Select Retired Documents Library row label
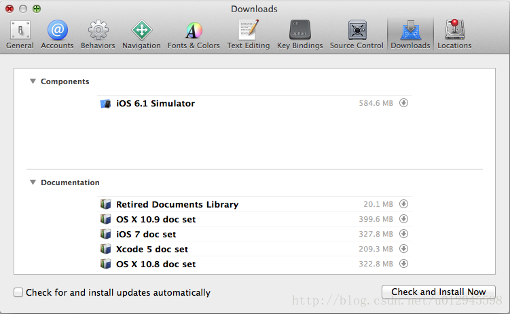This screenshot has width=510, height=314. [177, 205]
